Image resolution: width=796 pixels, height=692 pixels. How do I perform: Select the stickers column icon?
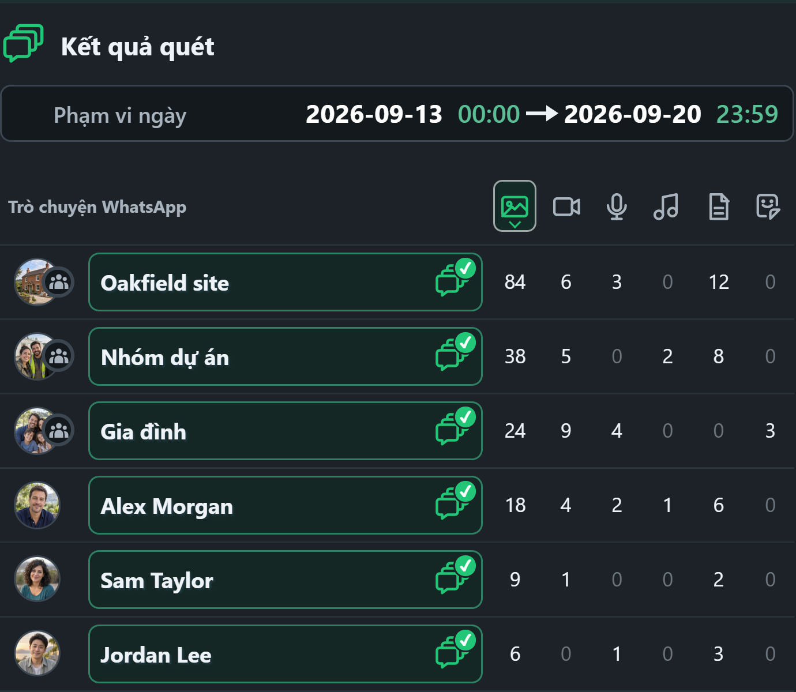tap(768, 206)
